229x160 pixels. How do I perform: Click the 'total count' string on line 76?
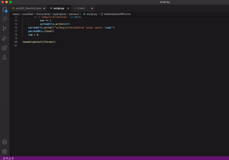point(94,27)
